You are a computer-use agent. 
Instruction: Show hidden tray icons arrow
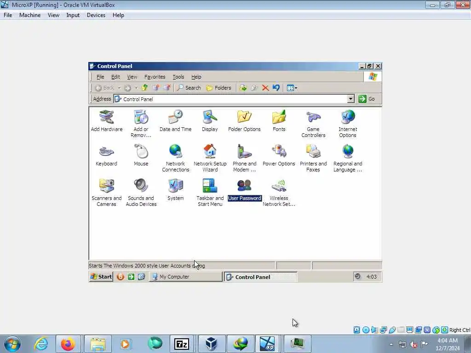click(x=391, y=344)
